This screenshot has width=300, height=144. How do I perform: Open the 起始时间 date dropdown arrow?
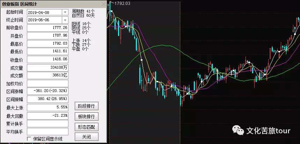(x=65, y=13)
